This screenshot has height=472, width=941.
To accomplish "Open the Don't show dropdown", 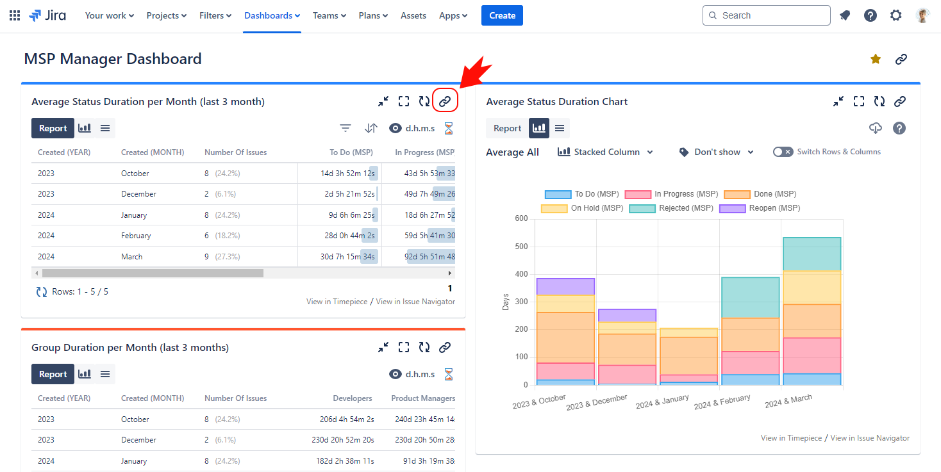I will pyautogui.click(x=715, y=152).
